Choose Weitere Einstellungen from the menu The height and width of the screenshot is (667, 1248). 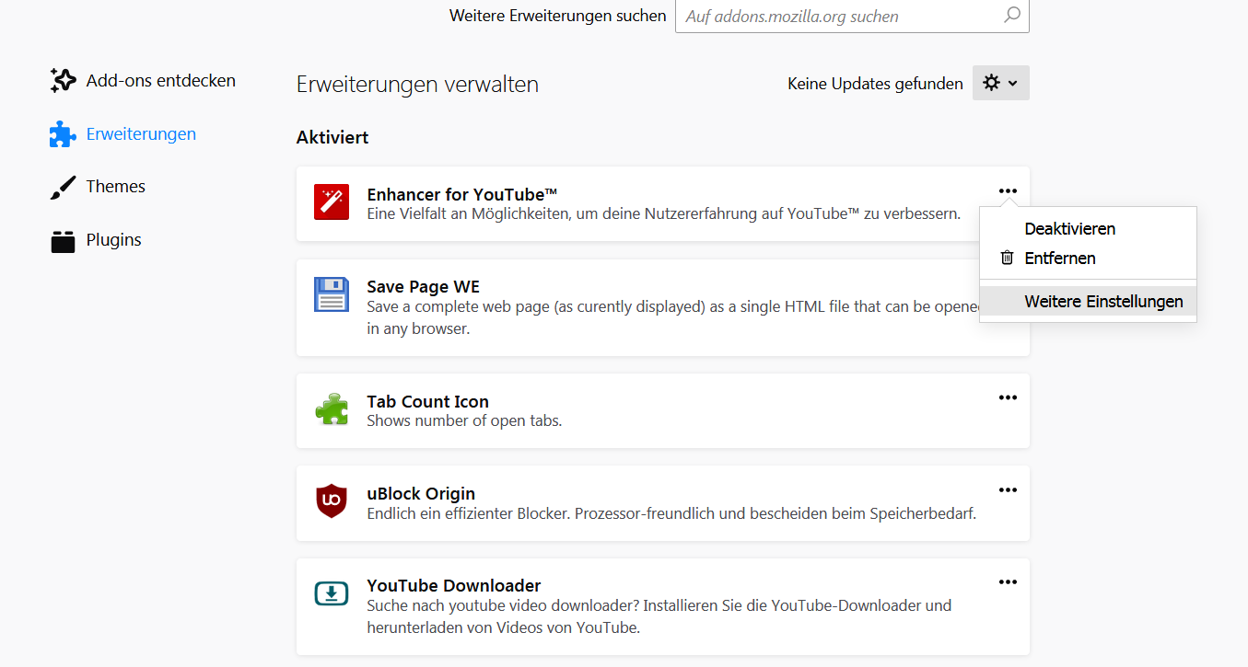tap(1103, 302)
